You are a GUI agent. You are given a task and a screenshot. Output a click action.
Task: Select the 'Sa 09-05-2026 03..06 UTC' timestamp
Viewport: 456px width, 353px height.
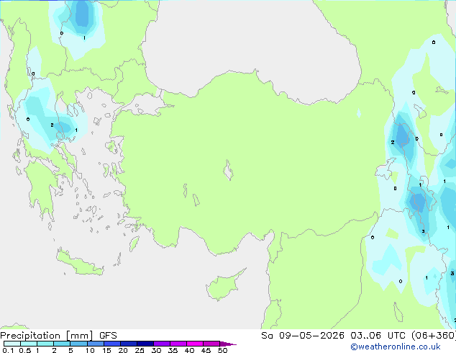(333, 336)
